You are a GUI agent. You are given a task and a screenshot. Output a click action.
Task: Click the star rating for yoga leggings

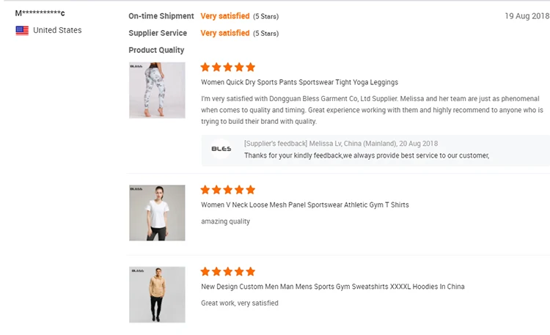228,67
